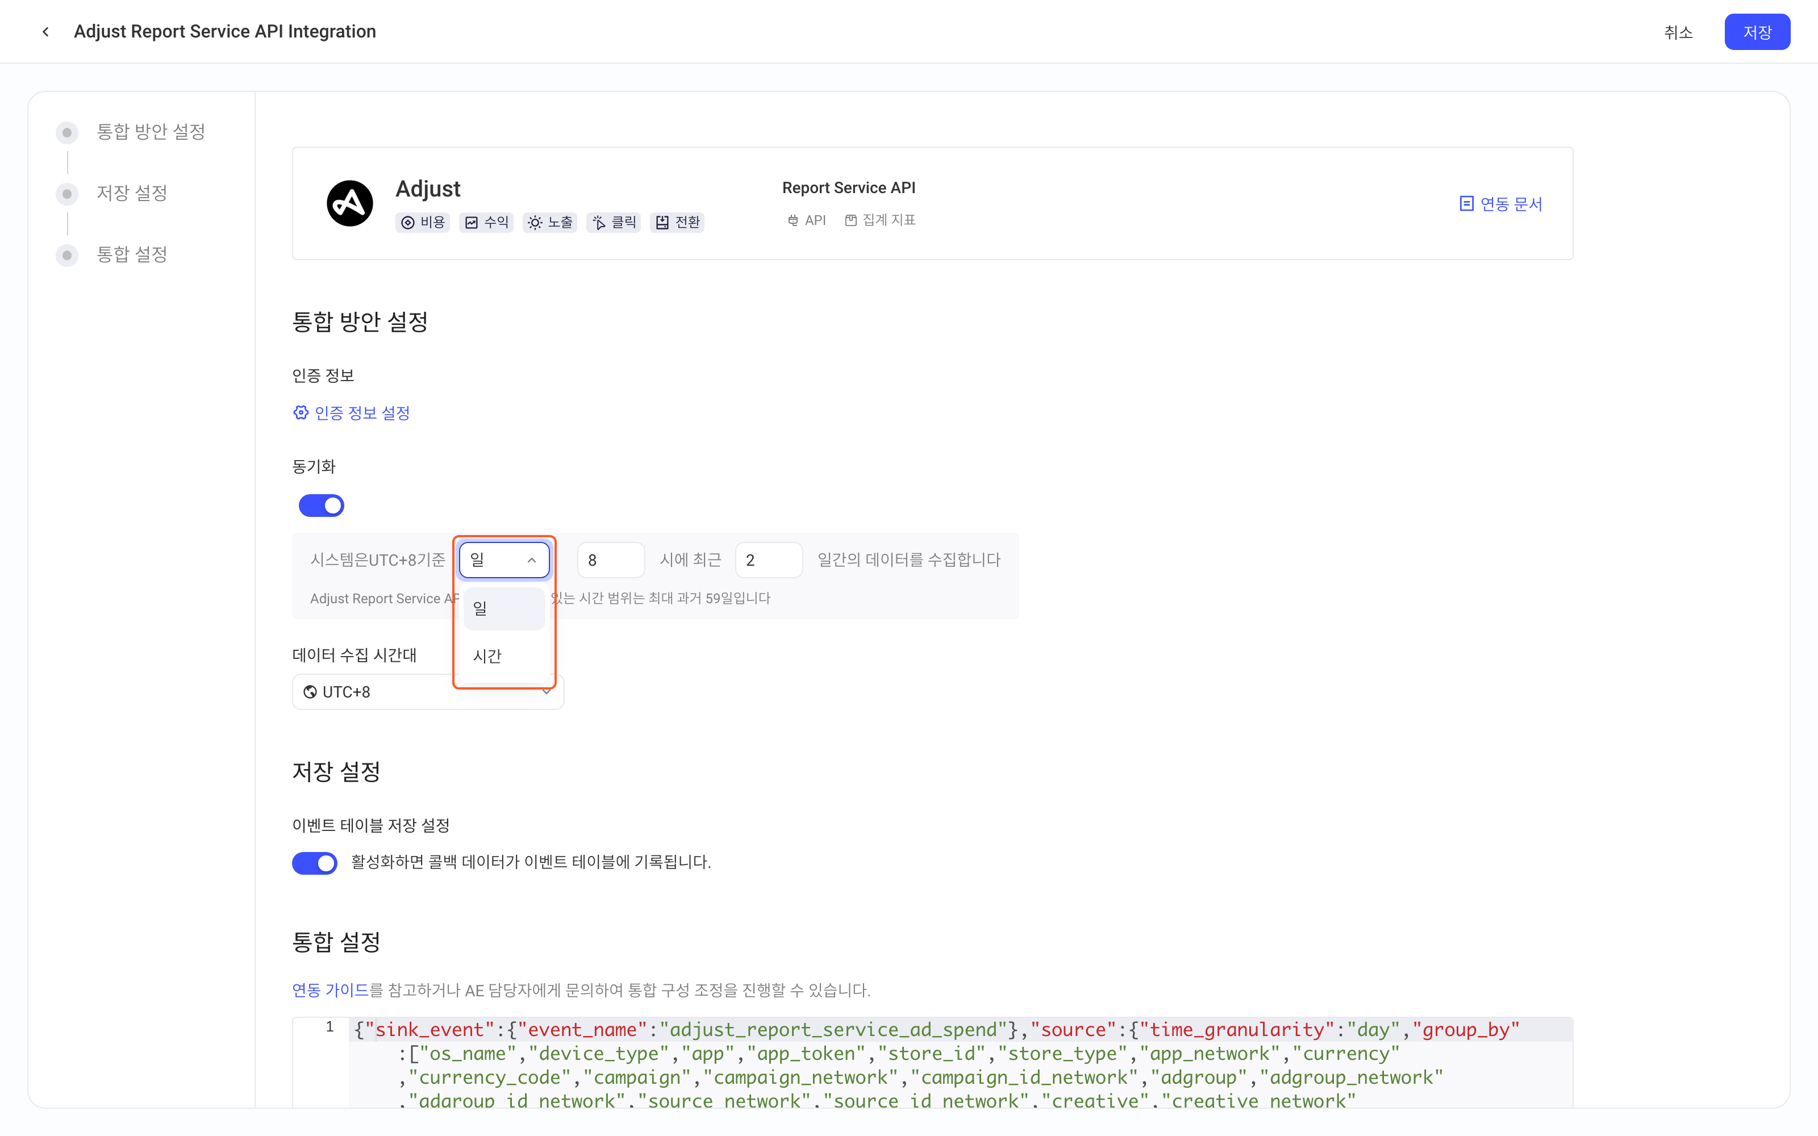Jump to 통합 설정 step in sidebar
The height and width of the screenshot is (1136, 1818).
(x=132, y=254)
